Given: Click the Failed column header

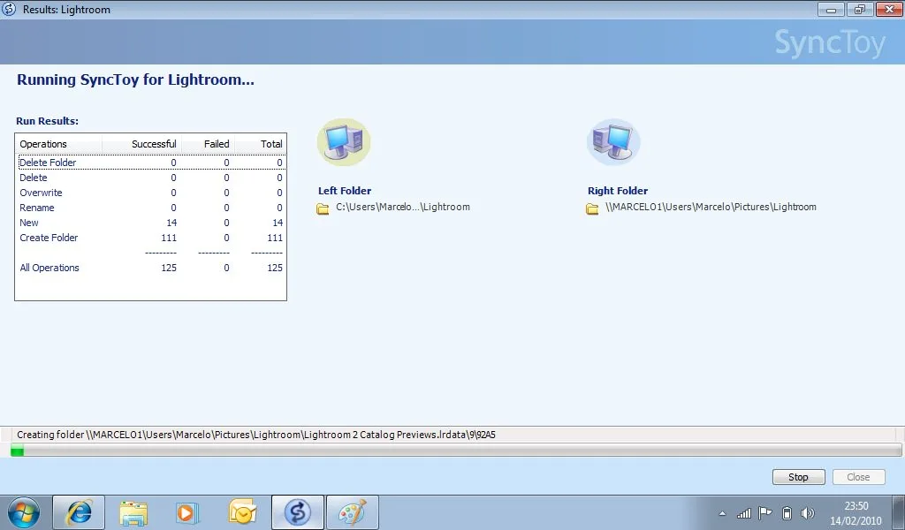Looking at the screenshot, I should [208, 144].
